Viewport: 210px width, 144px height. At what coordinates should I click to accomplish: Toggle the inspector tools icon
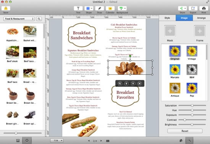click(189, 141)
